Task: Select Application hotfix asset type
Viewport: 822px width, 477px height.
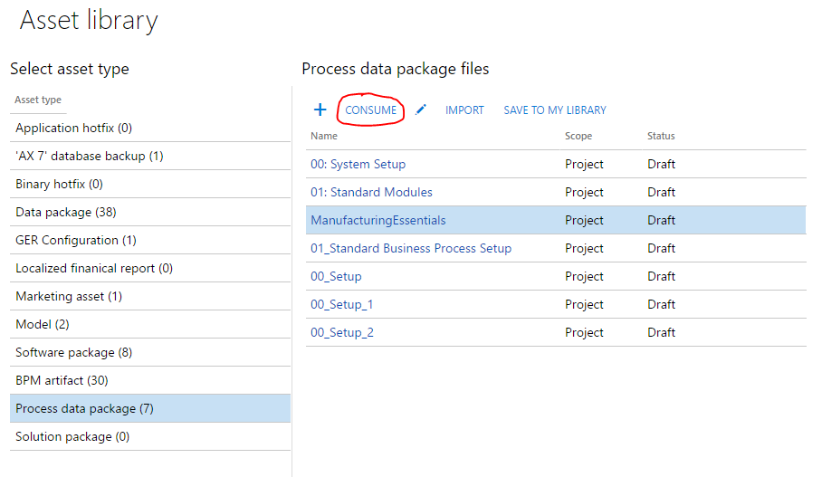Action: pyautogui.click(x=73, y=129)
